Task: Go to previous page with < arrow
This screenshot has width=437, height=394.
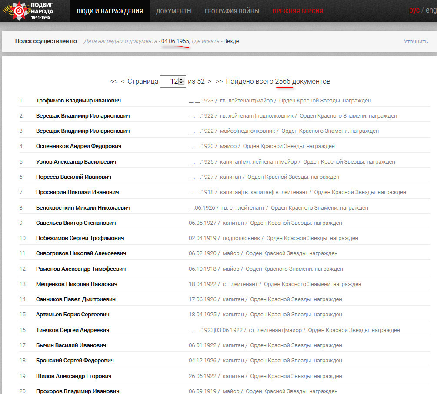Action: 123,82
